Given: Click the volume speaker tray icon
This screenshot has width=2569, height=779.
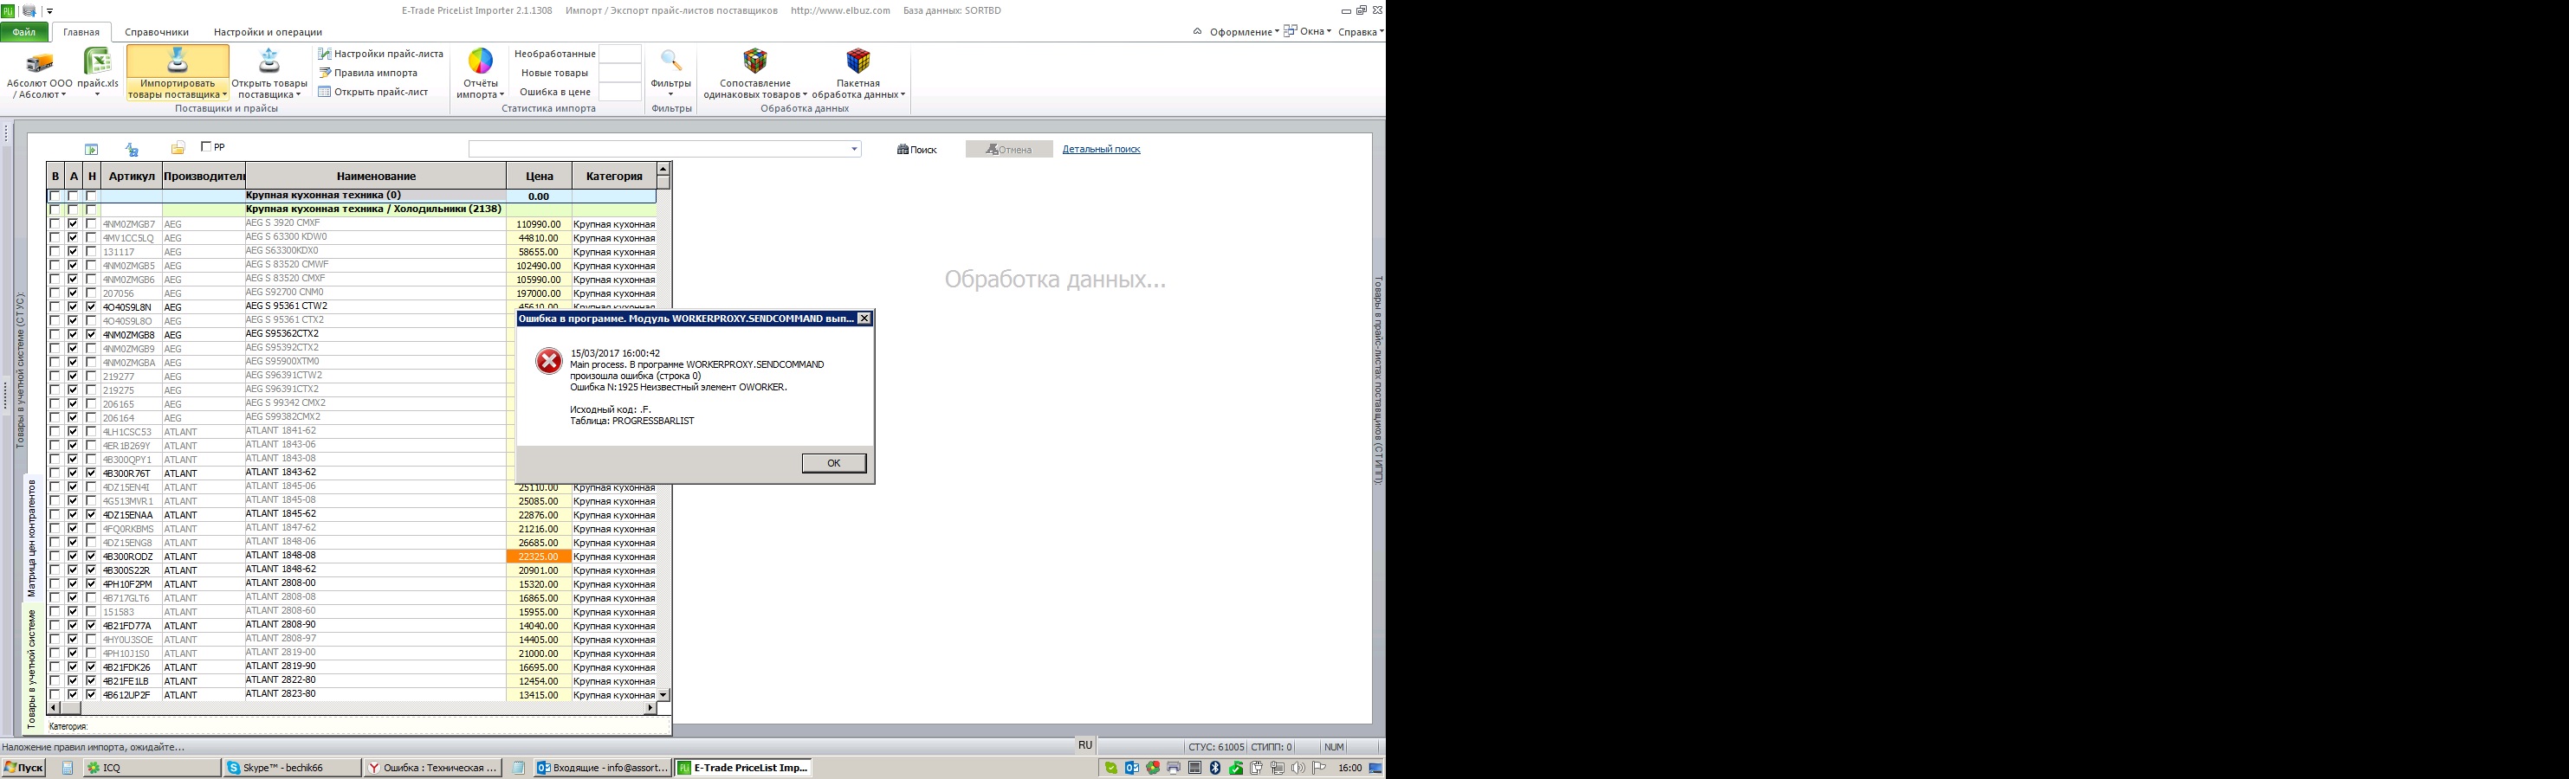Looking at the screenshot, I should (1298, 768).
